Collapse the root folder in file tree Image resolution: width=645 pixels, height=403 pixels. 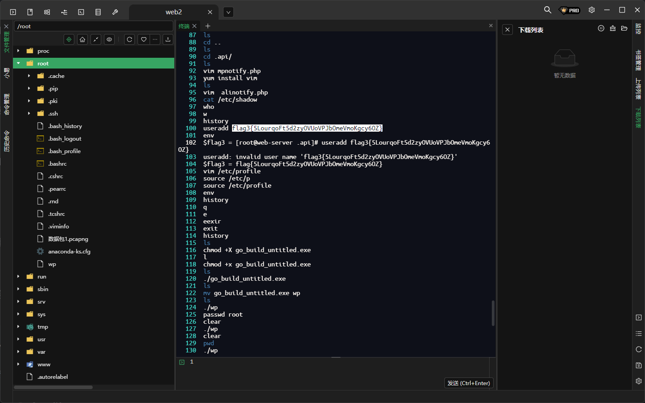pyautogui.click(x=18, y=64)
